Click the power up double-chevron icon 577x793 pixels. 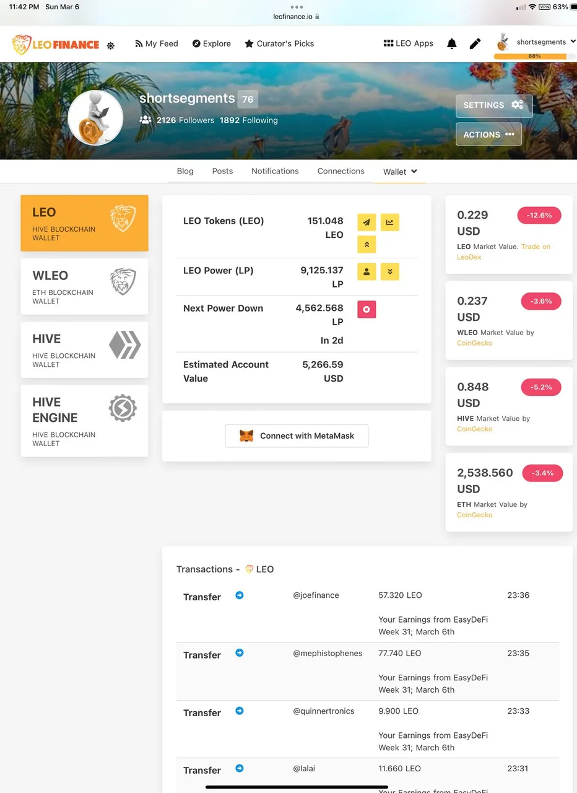point(367,245)
